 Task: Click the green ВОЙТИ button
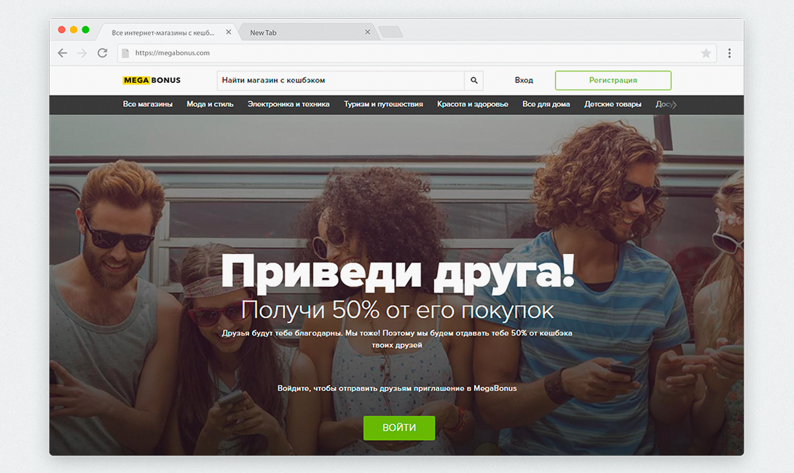point(399,428)
